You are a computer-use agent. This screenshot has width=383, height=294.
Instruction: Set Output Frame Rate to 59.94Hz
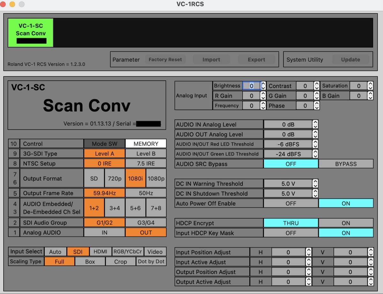pos(104,193)
